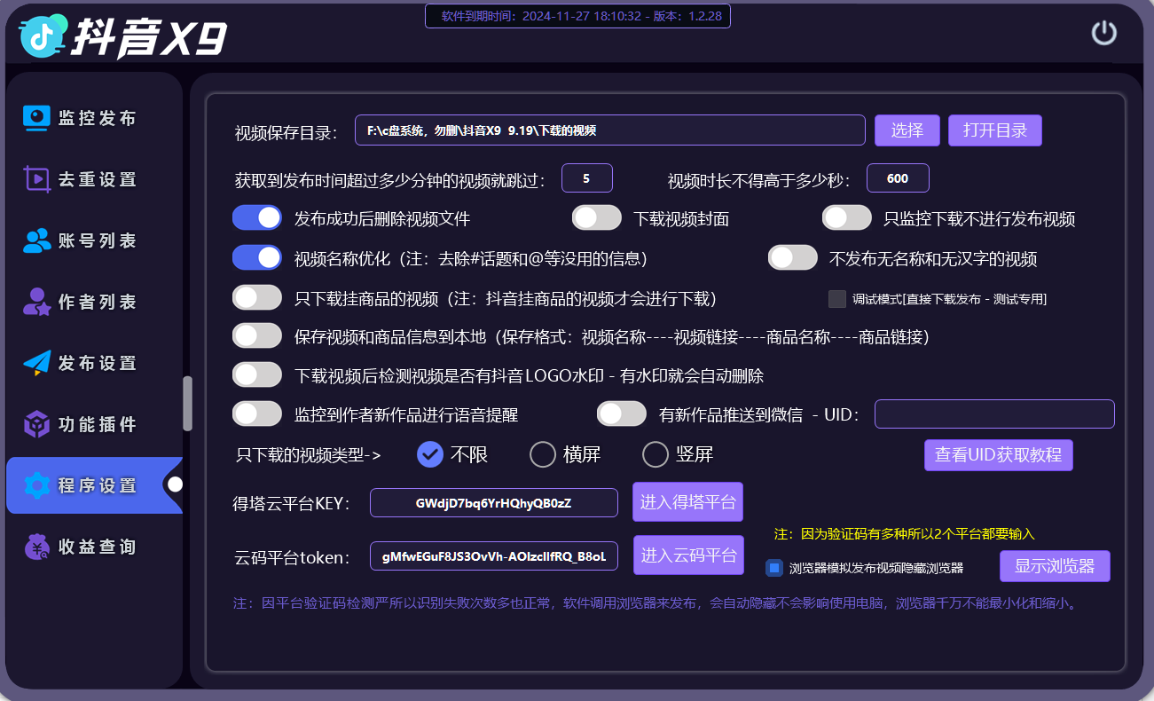Click the 程序设置 gear icon
This screenshot has height=701, width=1154.
[36, 485]
